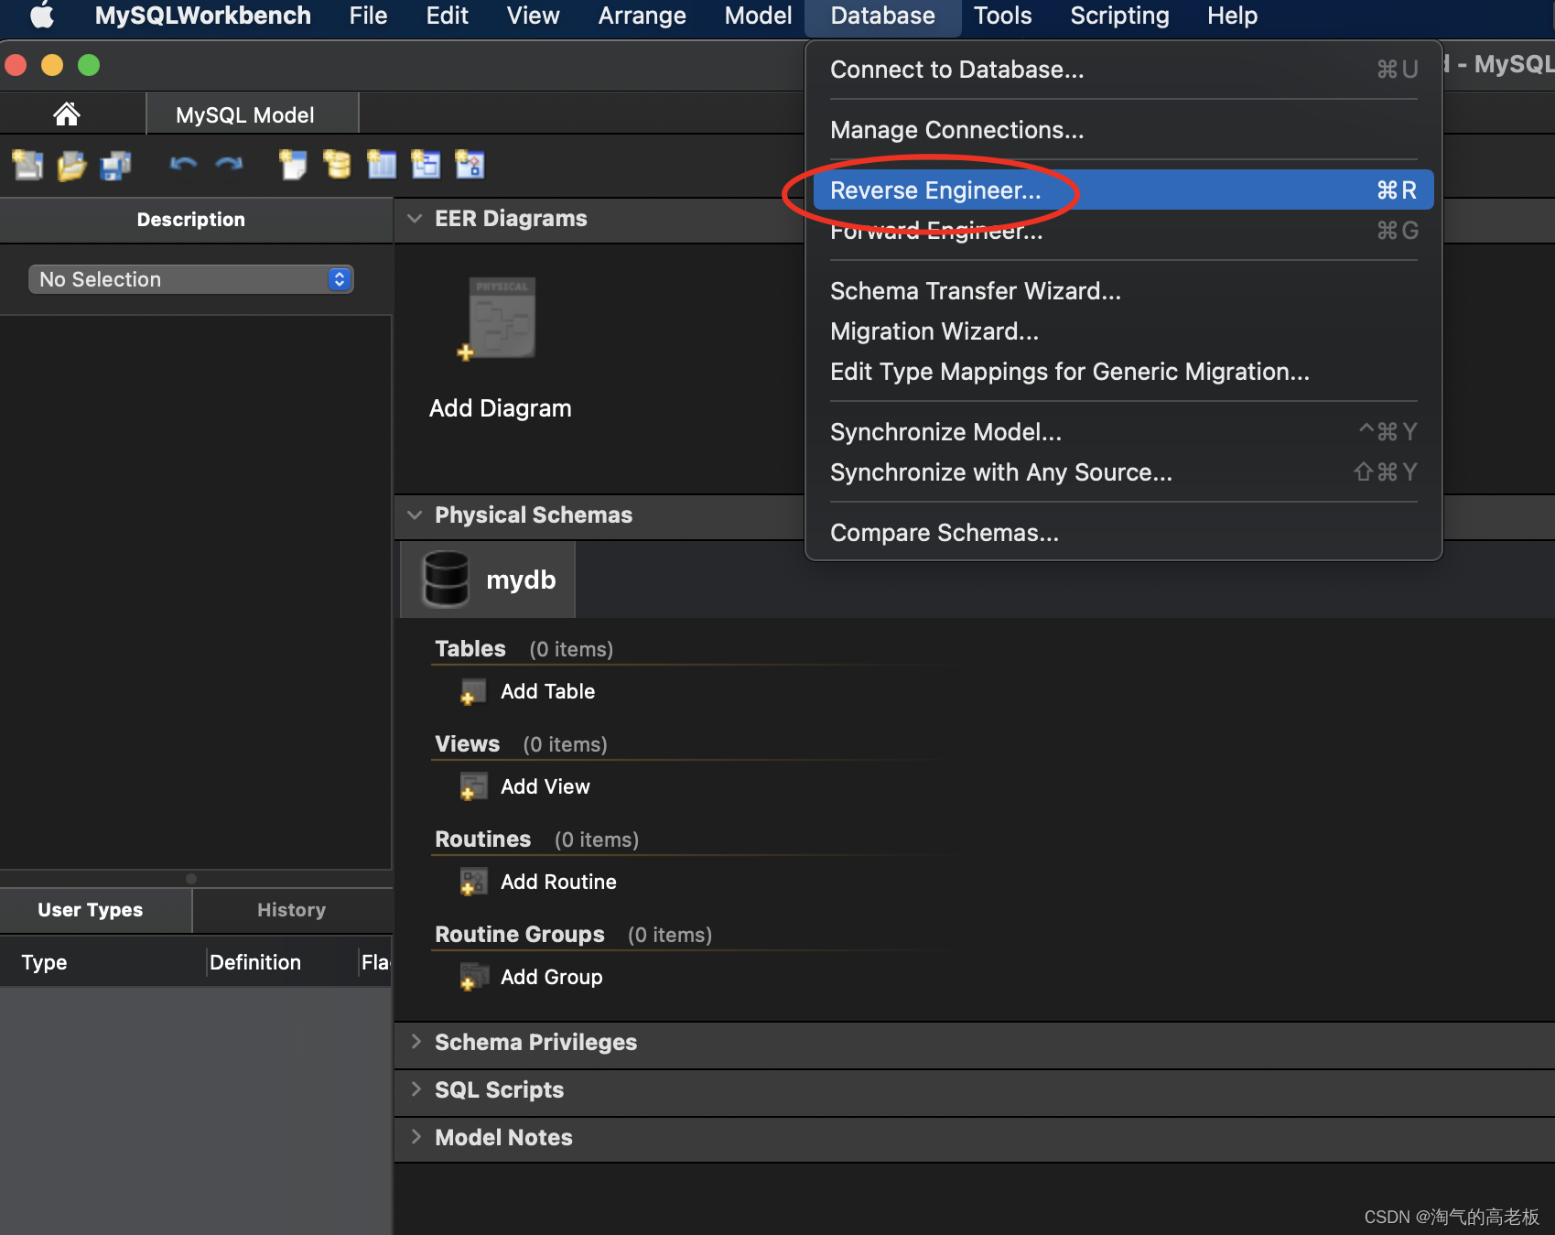Switch to the History tab
Viewport: 1555px width, 1235px height.
point(291,910)
